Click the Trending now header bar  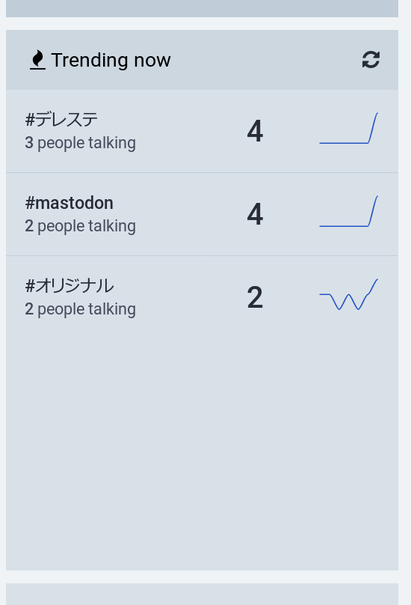click(x=202, y=60)
